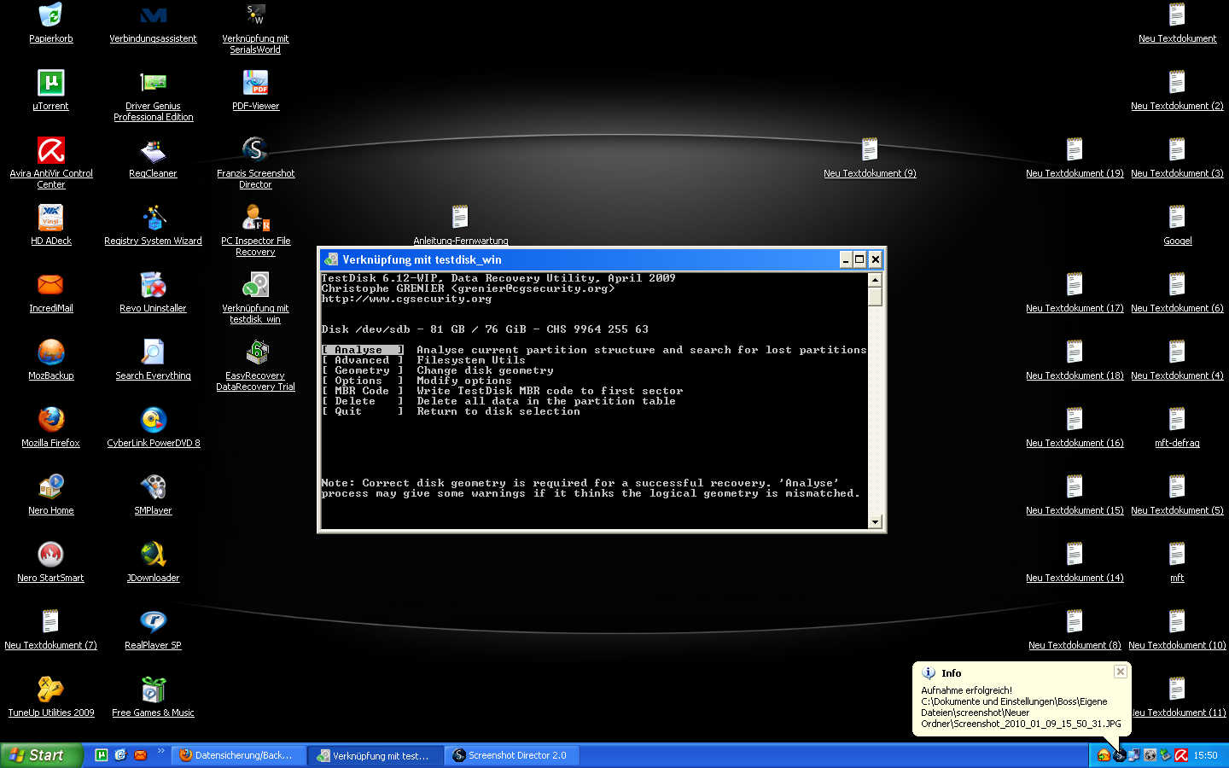Click the Avira umbrella tray icon

coord(1181,755)
